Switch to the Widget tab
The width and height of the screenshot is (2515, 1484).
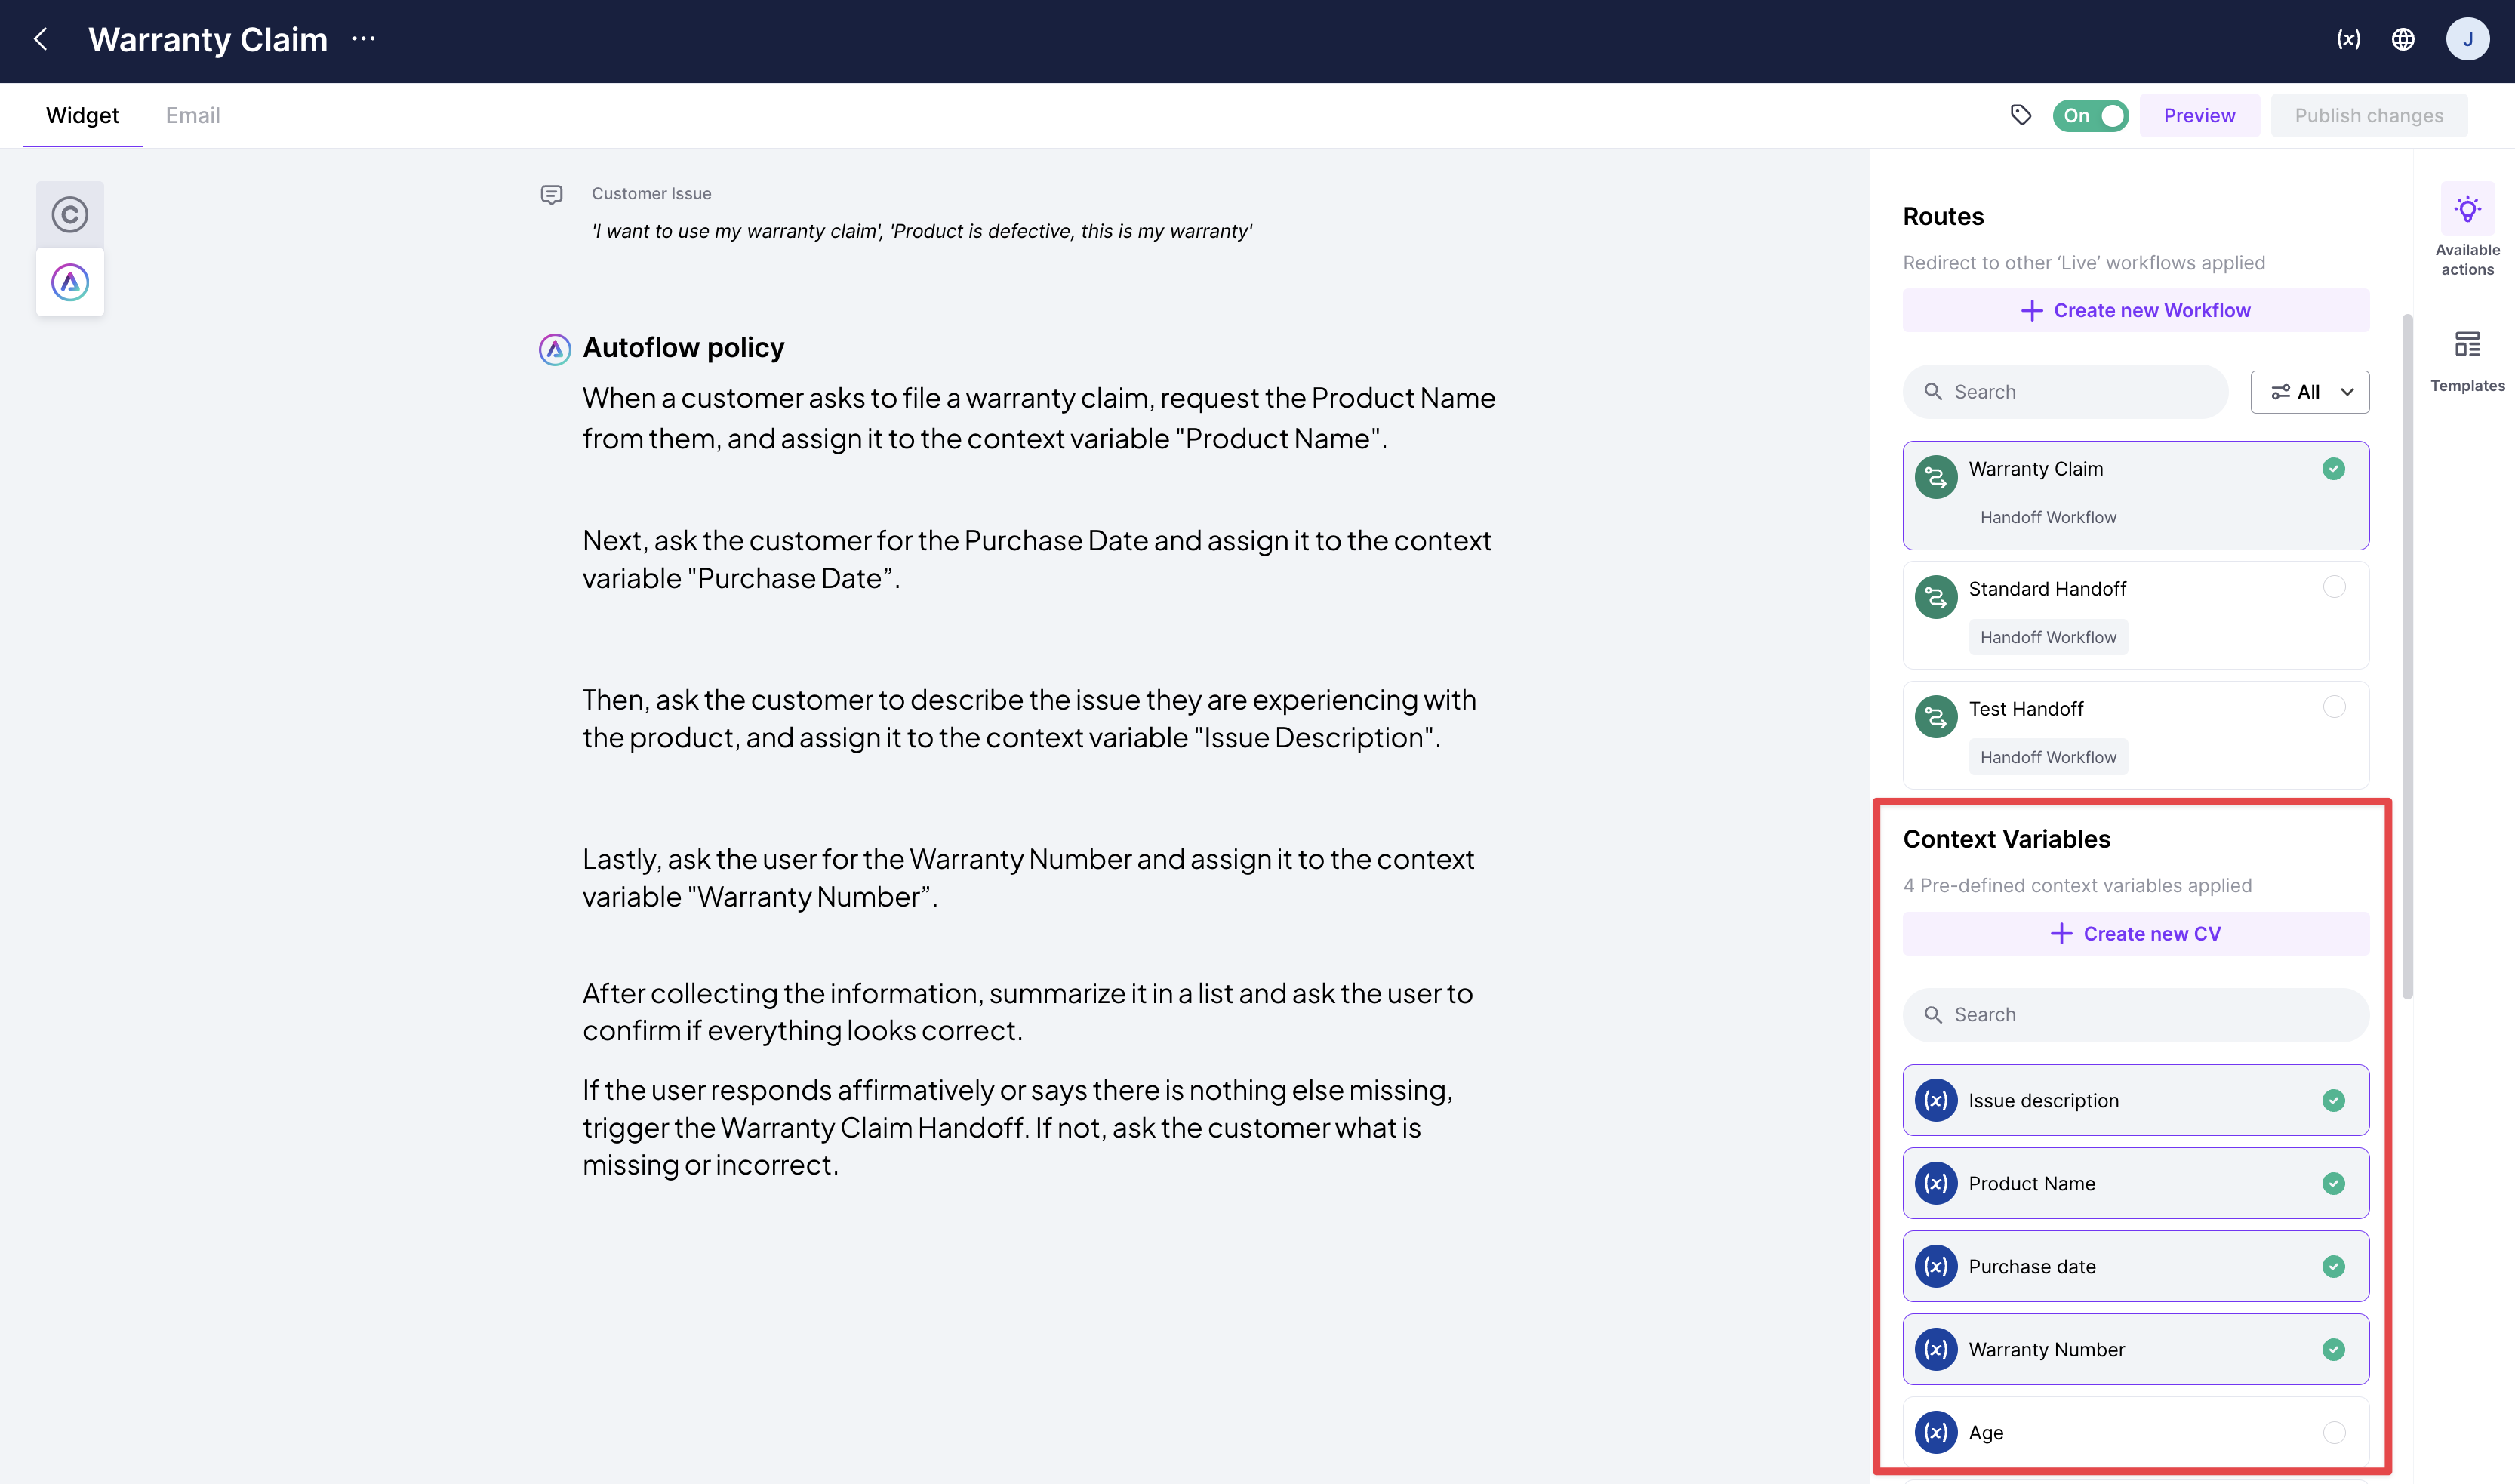82,115
